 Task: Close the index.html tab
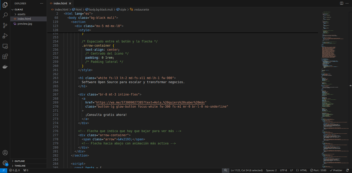coord(71,3)
